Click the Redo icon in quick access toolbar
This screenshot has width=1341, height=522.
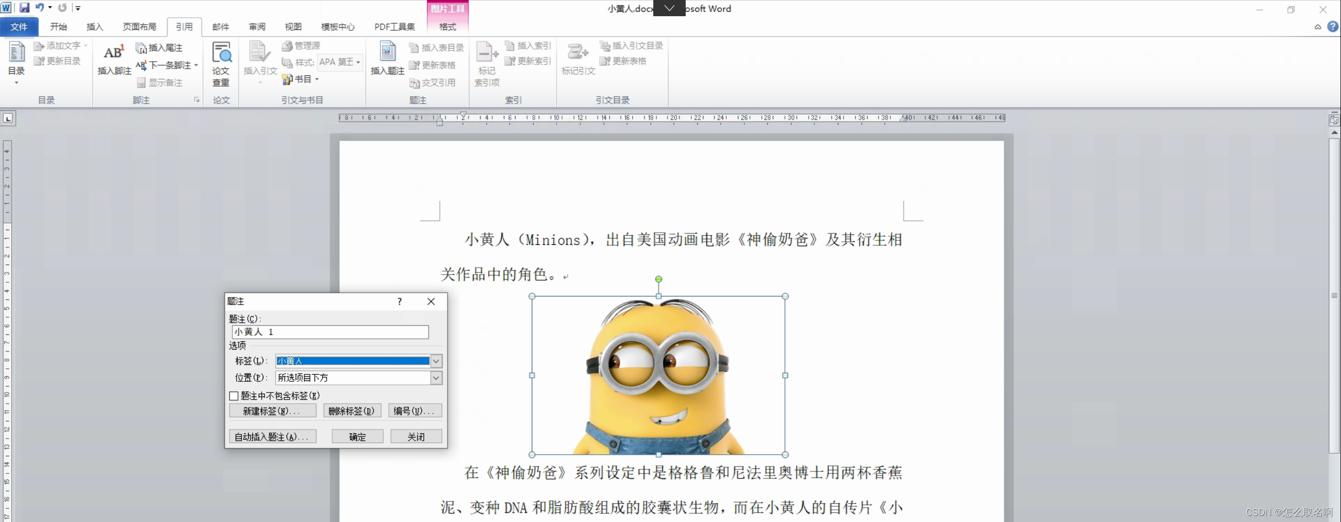[x=62, y=8]
